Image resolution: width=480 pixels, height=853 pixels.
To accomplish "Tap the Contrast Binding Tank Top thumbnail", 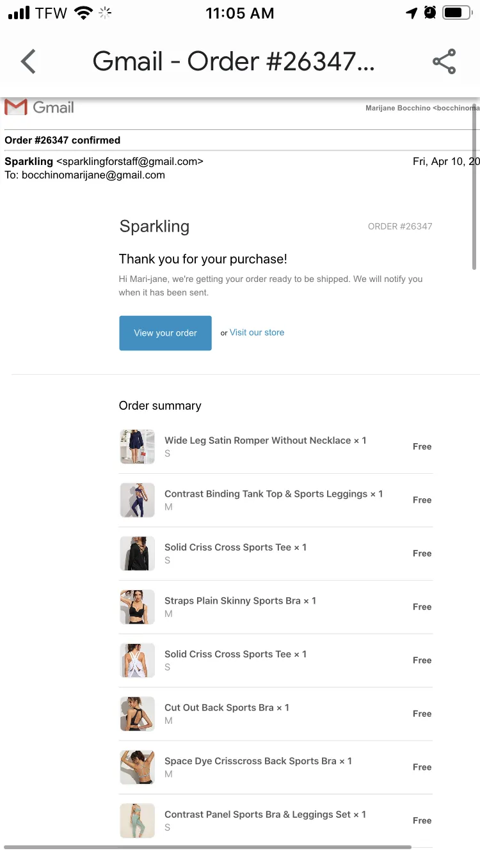I will pyautogui.click(x=137, y=500).
